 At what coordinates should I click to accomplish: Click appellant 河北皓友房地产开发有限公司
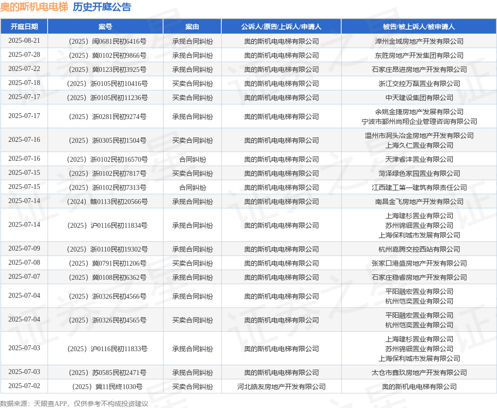[282, 387]
